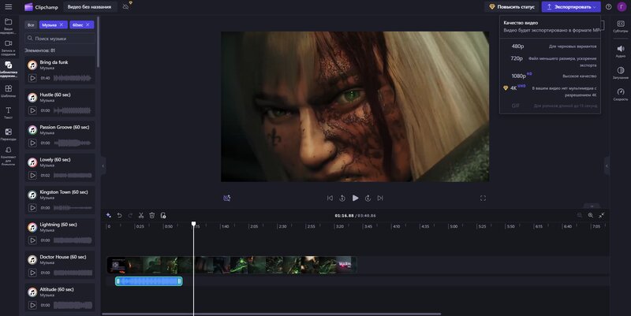The image size is (631, 316).
Task: Enter fullscreen preview mode
Action: click(483, 198)
